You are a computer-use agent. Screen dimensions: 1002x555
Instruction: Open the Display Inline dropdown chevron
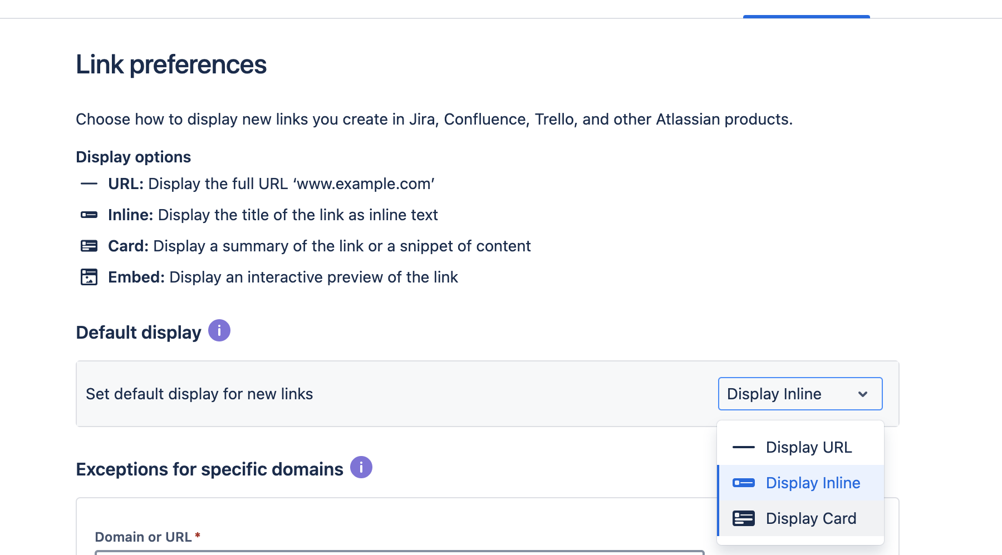pos(863,394)
